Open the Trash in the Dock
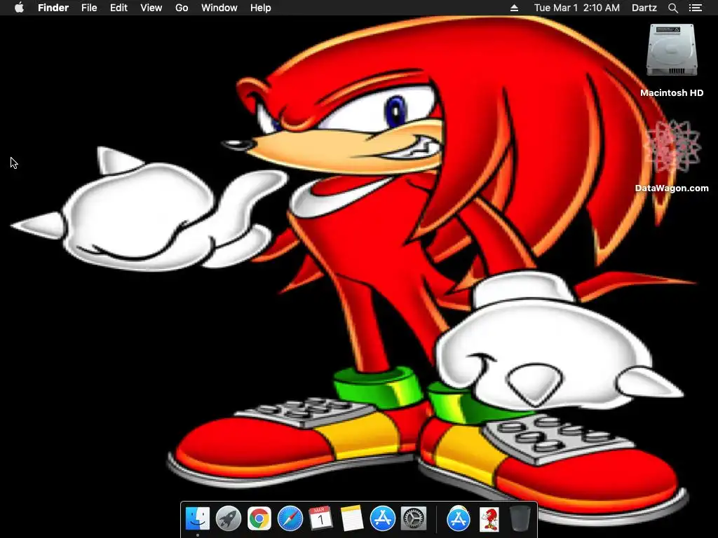 (520, 518)
